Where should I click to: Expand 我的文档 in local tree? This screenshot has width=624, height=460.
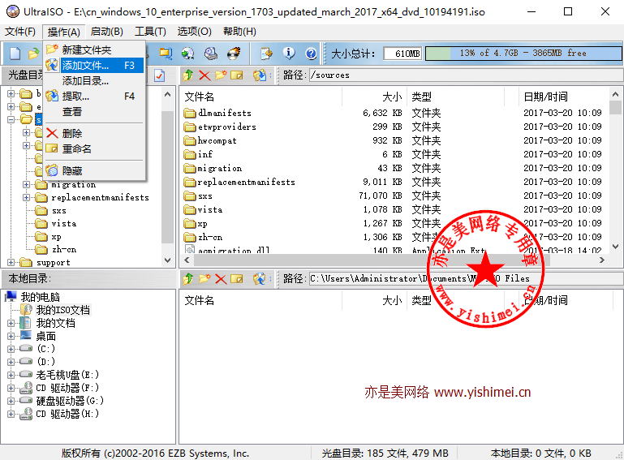click(x=11, y=323)
